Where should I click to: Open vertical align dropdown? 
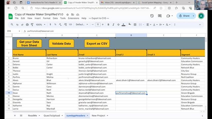click(x=155, y=24)
